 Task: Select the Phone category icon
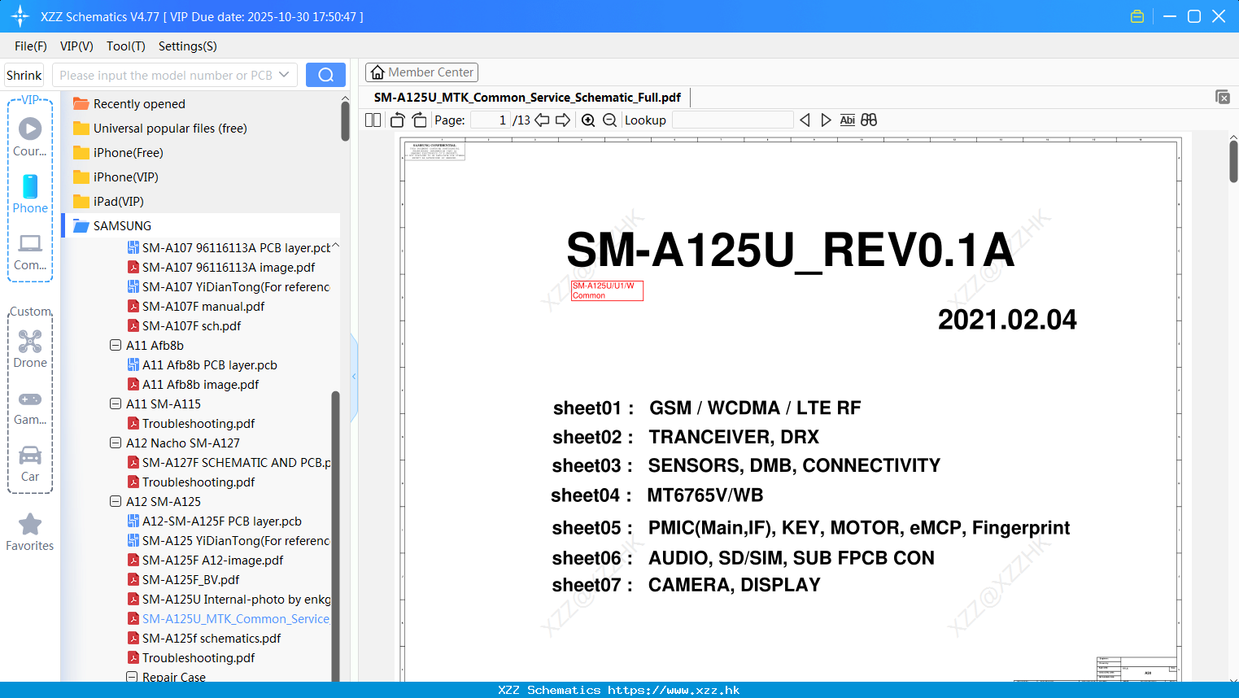coord(30,194)
